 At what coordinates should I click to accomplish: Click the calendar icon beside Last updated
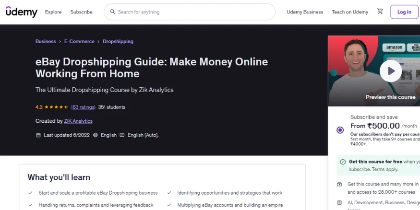point(38,135)
